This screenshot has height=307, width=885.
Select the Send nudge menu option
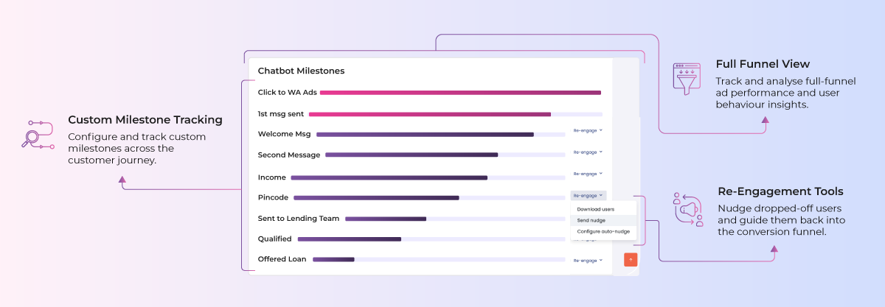pyautogui.click(x=591, y=220)
